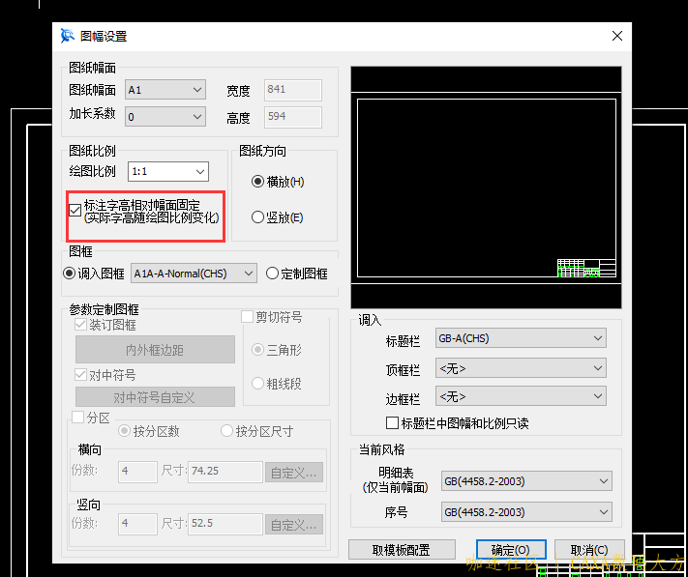The height and width of the screenshot is (577, 688).
Task: Click the 取模板配置 button
Action: (x=401, y=550)
